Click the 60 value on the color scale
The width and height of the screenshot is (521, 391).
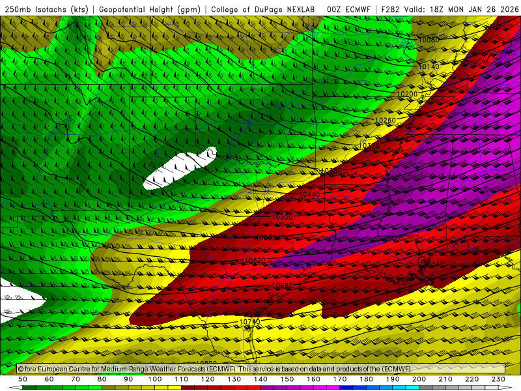coord(49,379)
